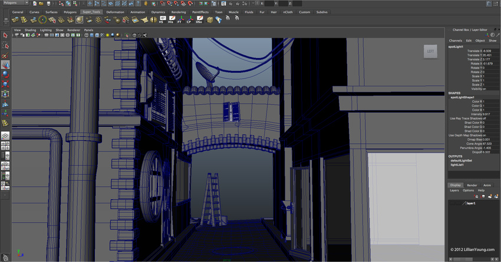Open Channel Box Object menu
The height and width of the screenshot is (262, 501).
pyautogui.click(x=480, y=41)
